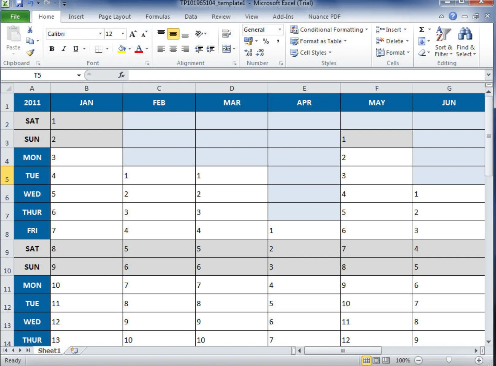The image size is (496, 366).
Task: Open the Calibri font name dropdown
Action: point(100,34)
